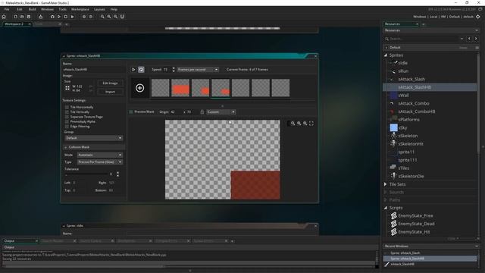Open the Tools menu
The image size is (485, 273).
62,9
